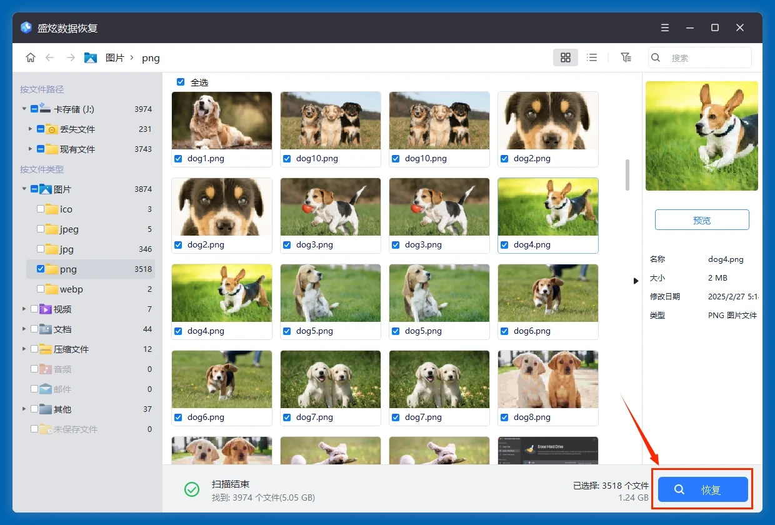Click the 恢复 recover button
The height and width of the screenshot is (525, 775).
click(x=702, y=490)
